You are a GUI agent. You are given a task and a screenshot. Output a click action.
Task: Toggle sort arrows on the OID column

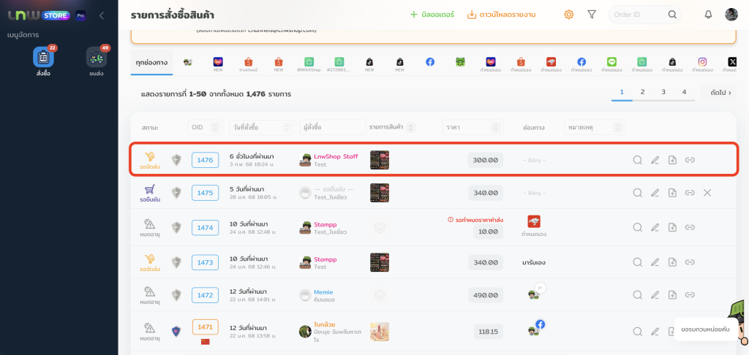coord(215,127)
